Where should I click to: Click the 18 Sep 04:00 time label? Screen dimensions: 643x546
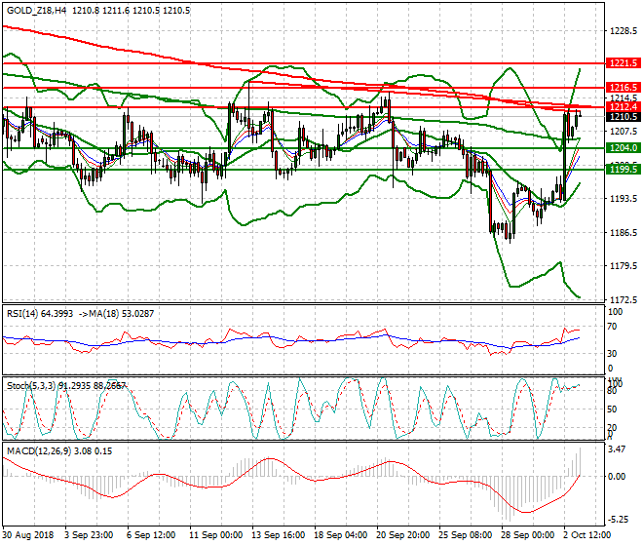(x=341, y=535)
